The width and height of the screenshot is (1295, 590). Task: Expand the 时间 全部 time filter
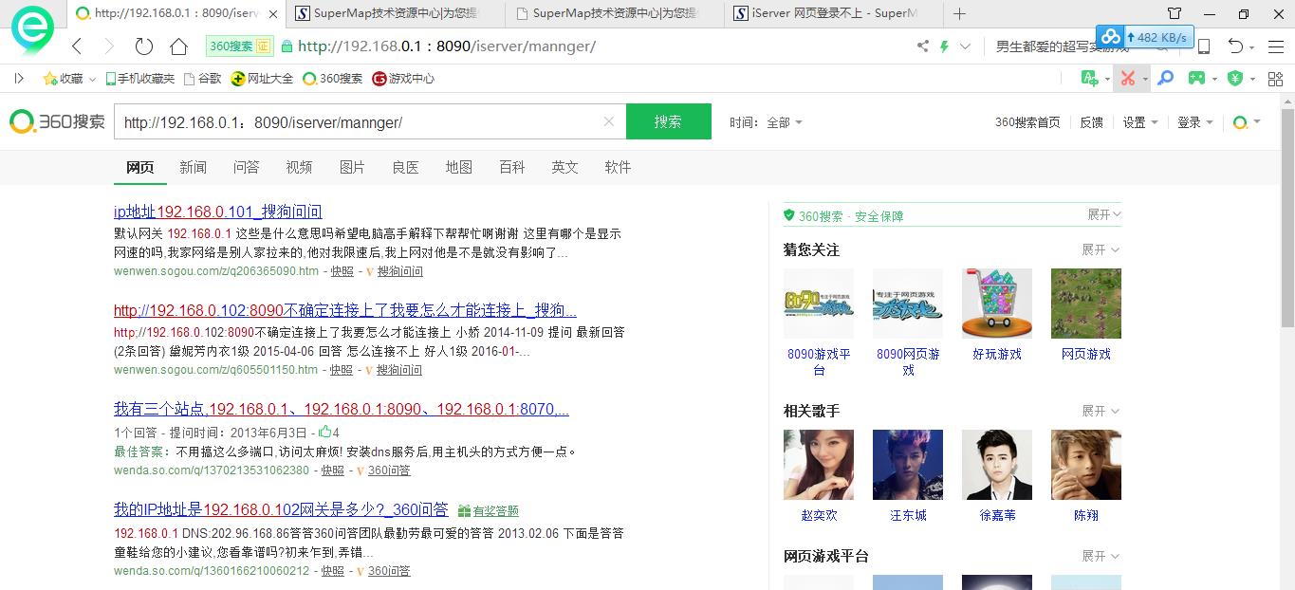pyautogui.click(x=784, y=122)
